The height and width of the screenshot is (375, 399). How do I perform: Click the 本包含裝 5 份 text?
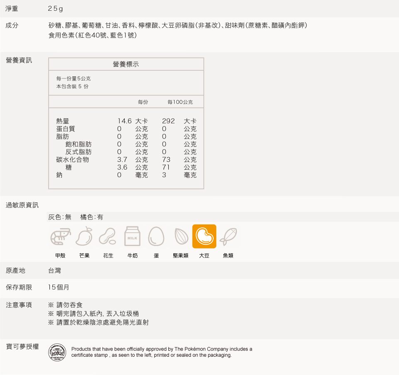point(72,86)
